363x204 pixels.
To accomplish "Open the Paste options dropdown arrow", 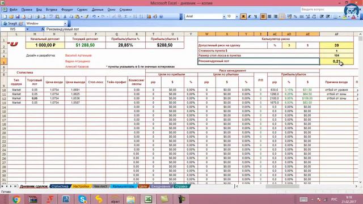I will click(x=82, y=16).
